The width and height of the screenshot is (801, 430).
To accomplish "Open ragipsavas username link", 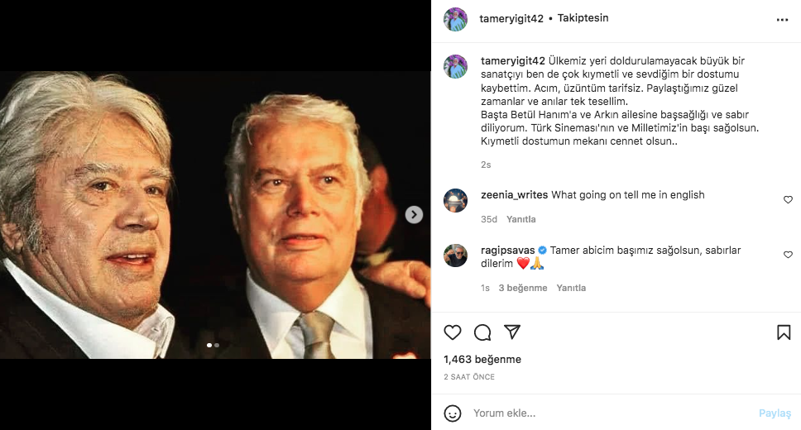I will tap(507, 250).
